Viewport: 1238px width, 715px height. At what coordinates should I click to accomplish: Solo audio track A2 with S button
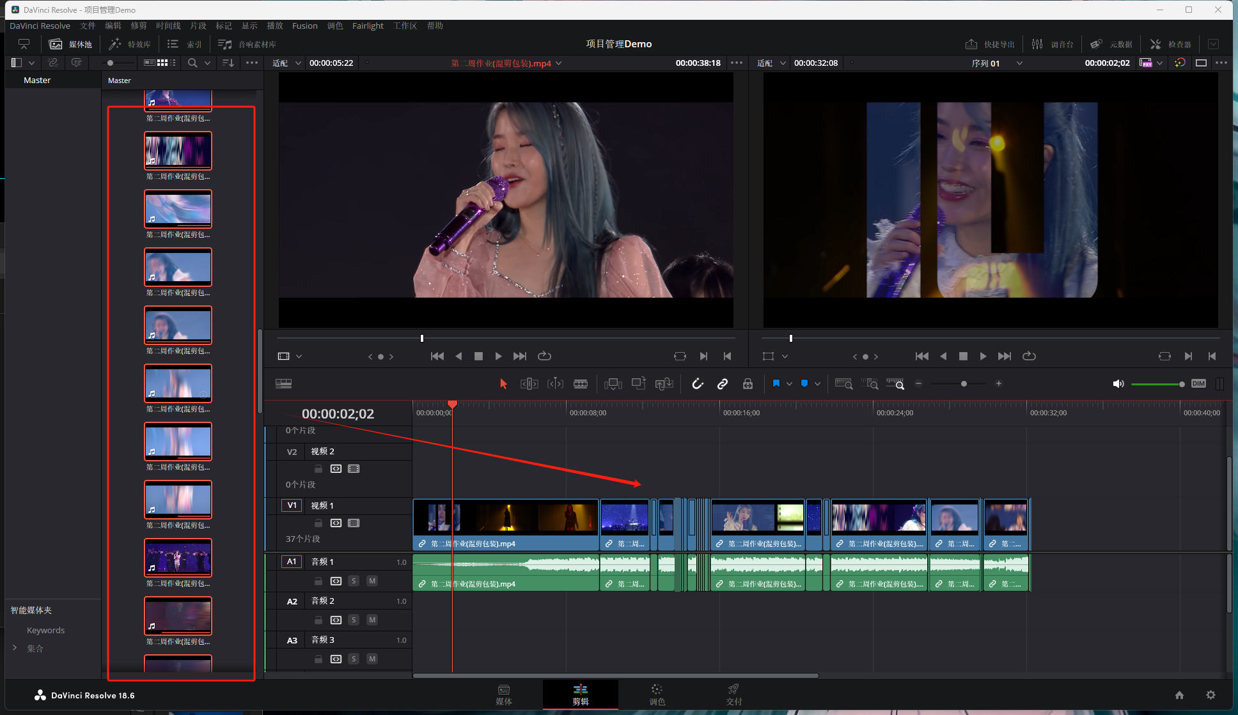354,620
